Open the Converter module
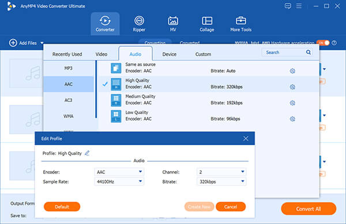The height and width of the screenshot is (224, 346). [105, 24]
